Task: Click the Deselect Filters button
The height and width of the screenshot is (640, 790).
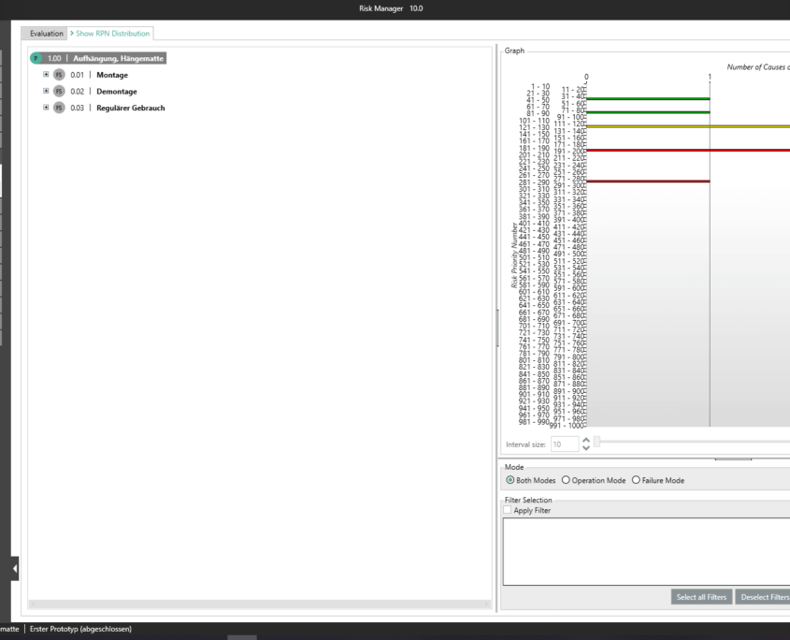Action: [762, 598]
